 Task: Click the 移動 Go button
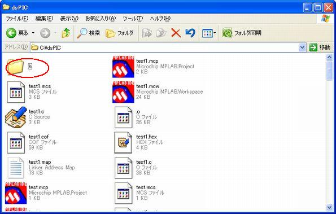pyautogui.click(x=320, y=47)
